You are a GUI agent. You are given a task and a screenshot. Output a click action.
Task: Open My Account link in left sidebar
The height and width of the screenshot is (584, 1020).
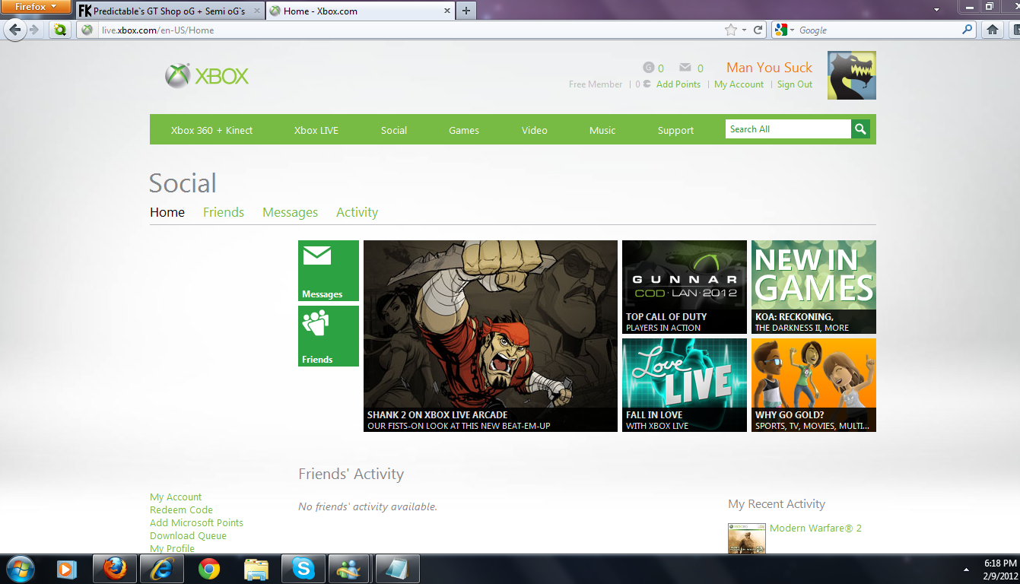tap(176, 497)
